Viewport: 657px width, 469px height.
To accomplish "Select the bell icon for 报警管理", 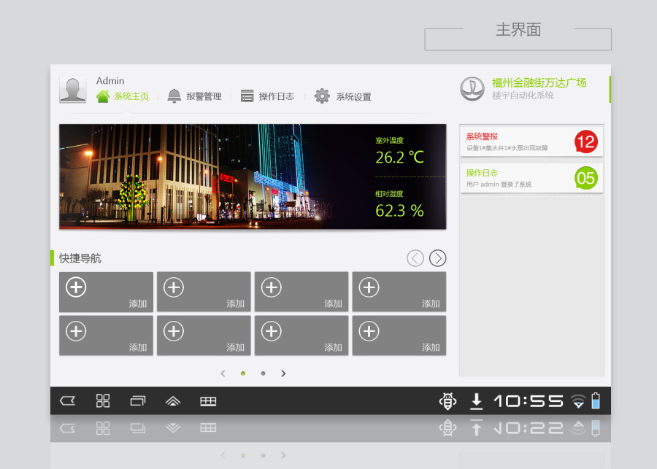I will [174, 96].
